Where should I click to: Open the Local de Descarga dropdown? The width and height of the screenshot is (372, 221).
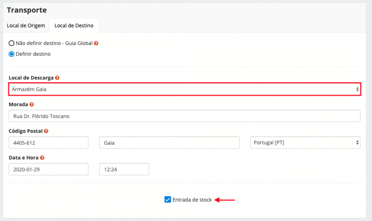tap(184, 89)
